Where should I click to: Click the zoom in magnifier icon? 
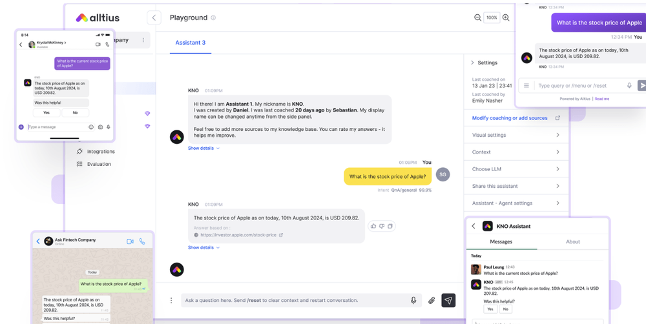click(x=506, y=18)
